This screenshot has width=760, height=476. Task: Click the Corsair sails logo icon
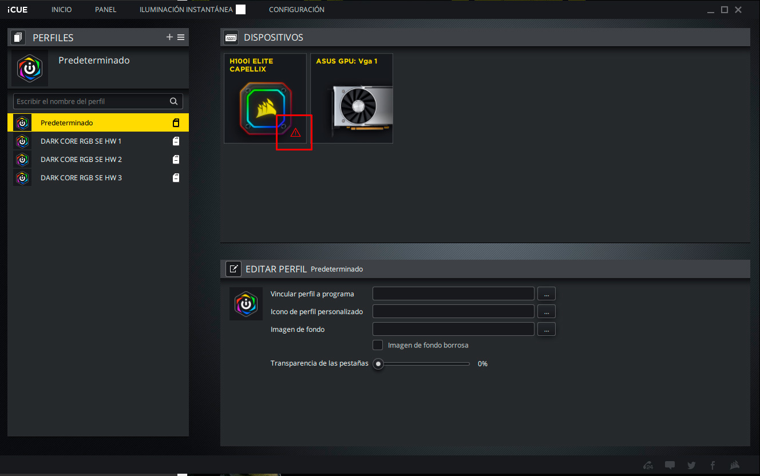735,465
